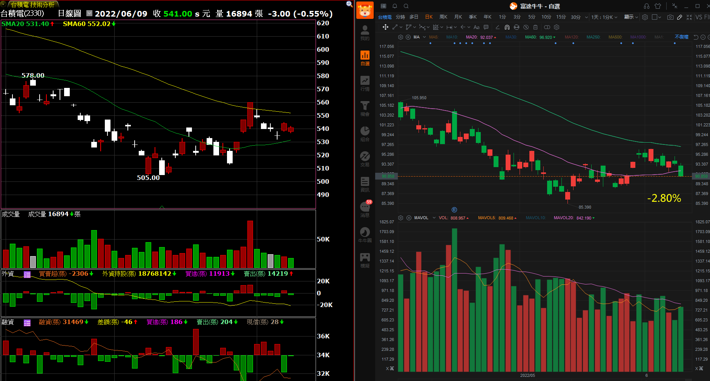Screen dimensions: 710x381
Task: Open the 資訊 news sidebar icon
Action: click(365, 184)
